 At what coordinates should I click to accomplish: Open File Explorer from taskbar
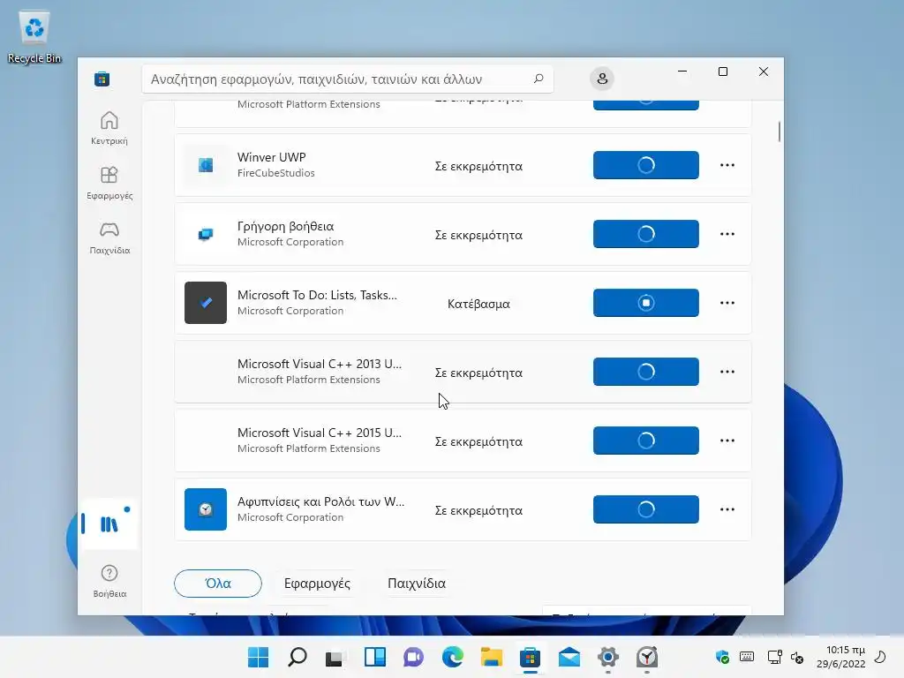click(492, 657)
